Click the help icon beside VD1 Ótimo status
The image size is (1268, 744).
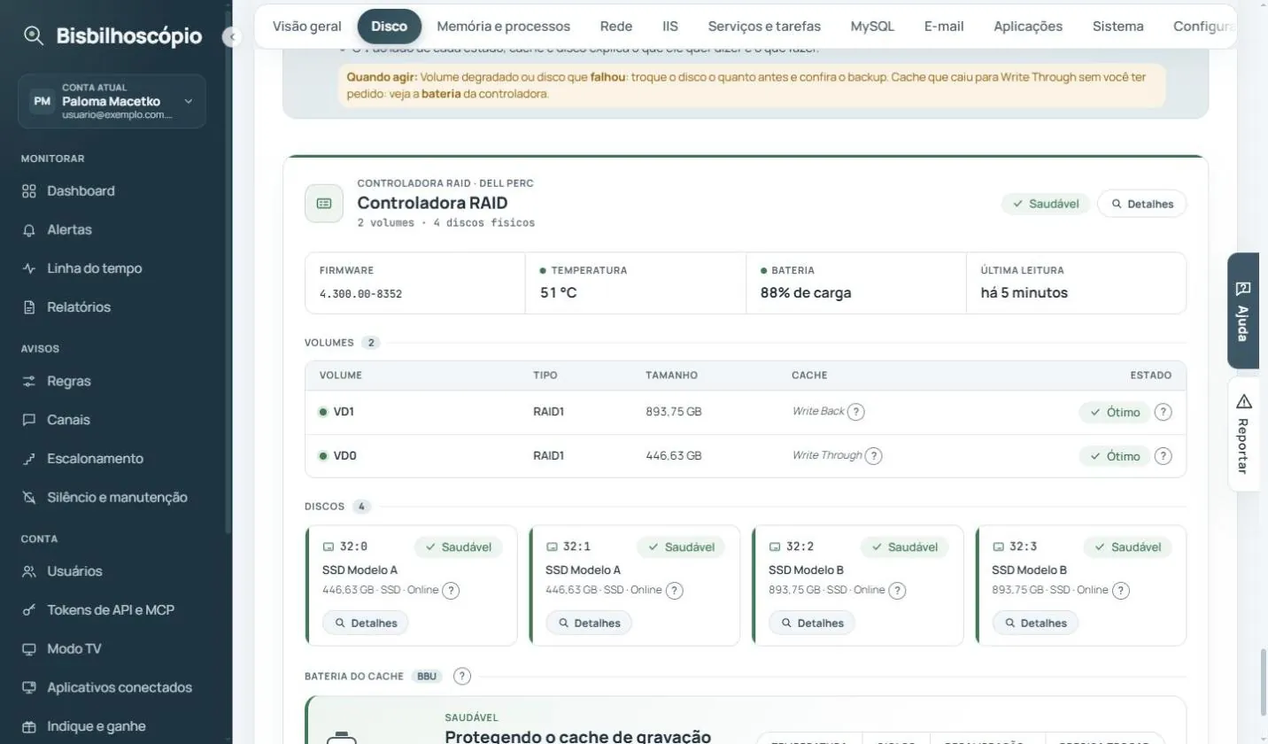click(1164, 412)
